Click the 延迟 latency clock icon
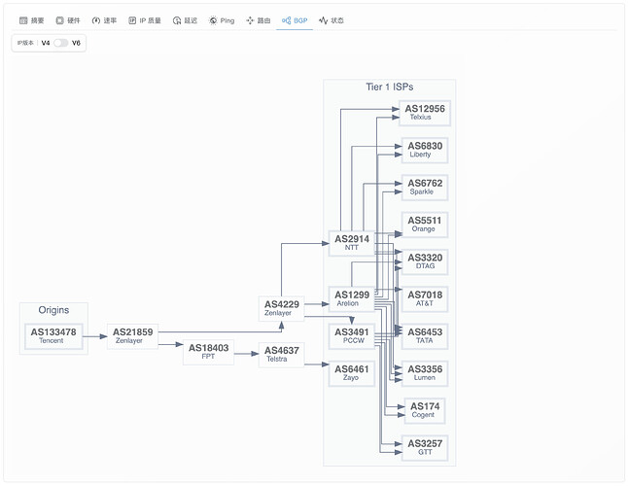Image resolution: width=628 pixels, height=486 pixels. coord(177,20)
